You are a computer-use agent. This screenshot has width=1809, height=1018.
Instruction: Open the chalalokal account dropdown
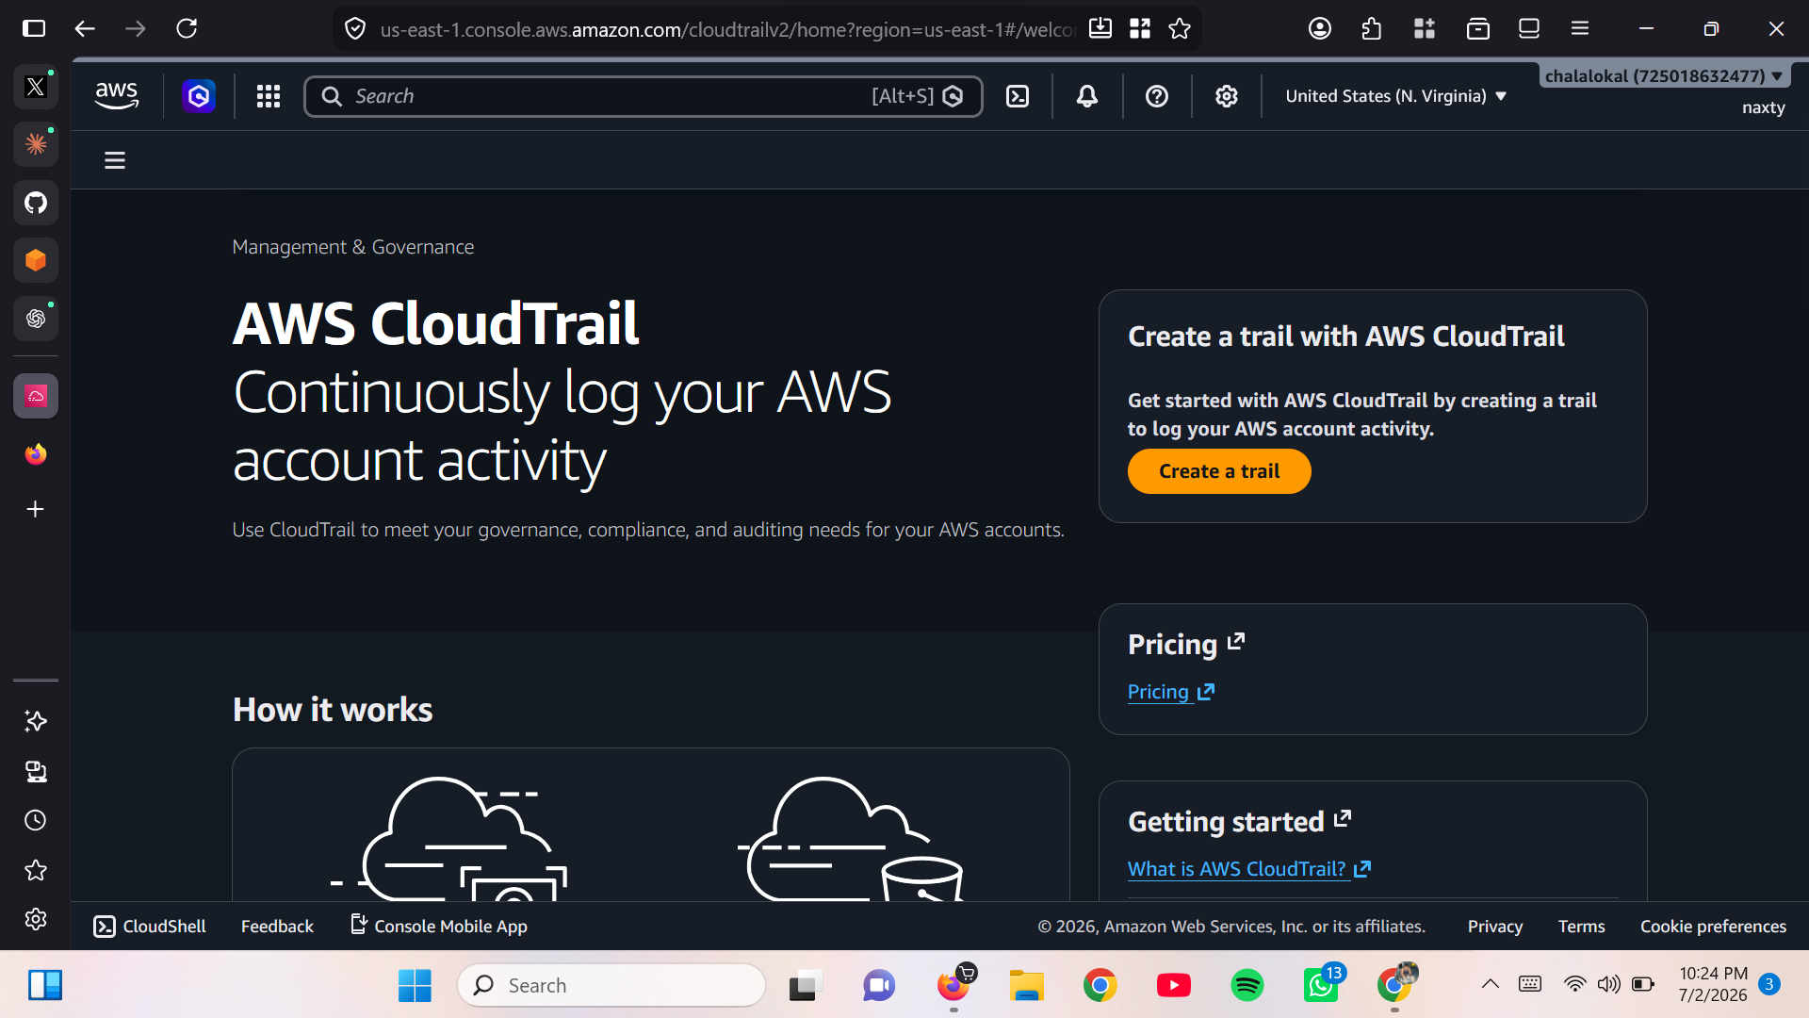1664,76
